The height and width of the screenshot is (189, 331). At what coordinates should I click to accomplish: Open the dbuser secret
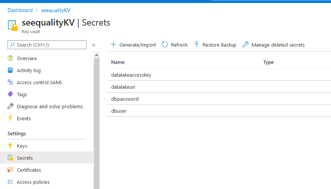pos(119,111)
